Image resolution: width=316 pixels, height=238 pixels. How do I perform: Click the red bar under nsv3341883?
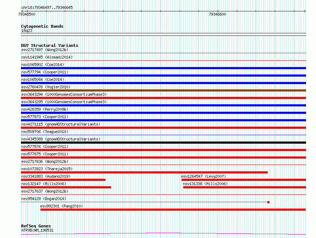63,180
